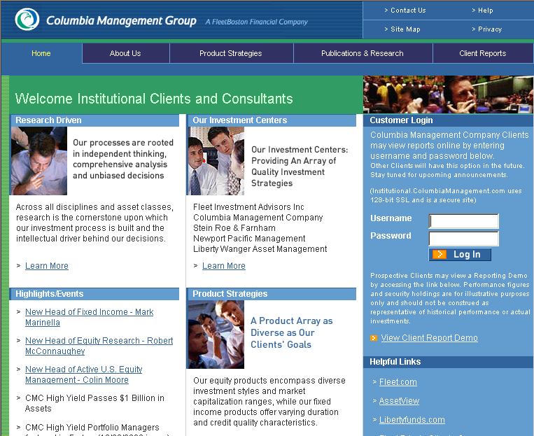
Task: Click the Research Driven man photo
Action: click(38, 161)
